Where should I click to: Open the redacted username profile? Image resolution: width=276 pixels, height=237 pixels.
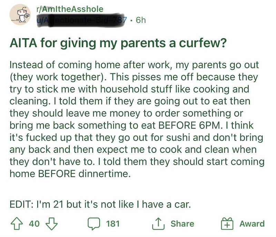[81, 20]
